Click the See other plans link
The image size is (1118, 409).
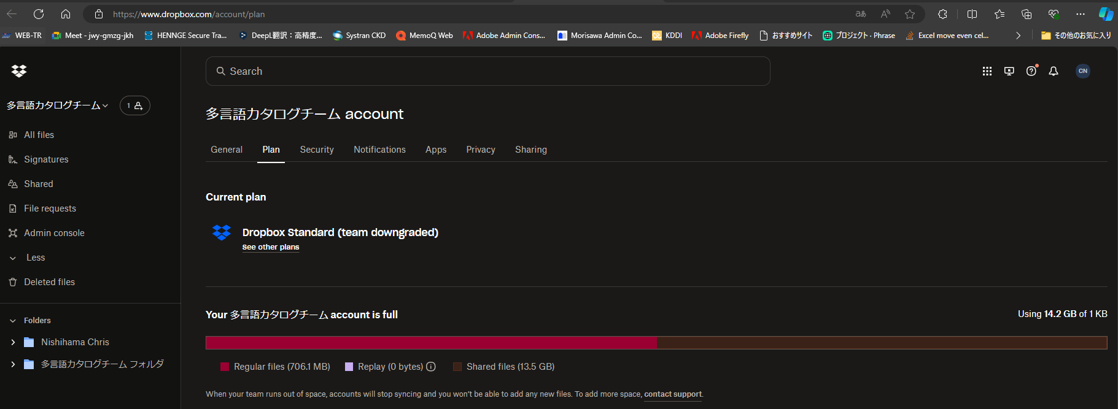point(271,247)
